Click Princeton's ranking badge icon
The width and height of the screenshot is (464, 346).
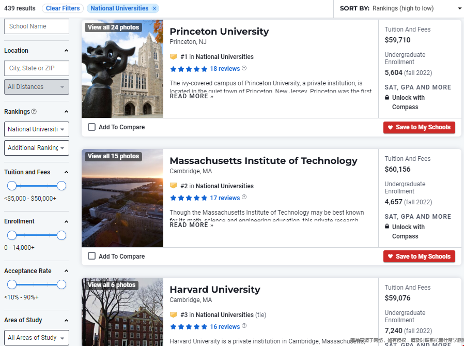174,56
